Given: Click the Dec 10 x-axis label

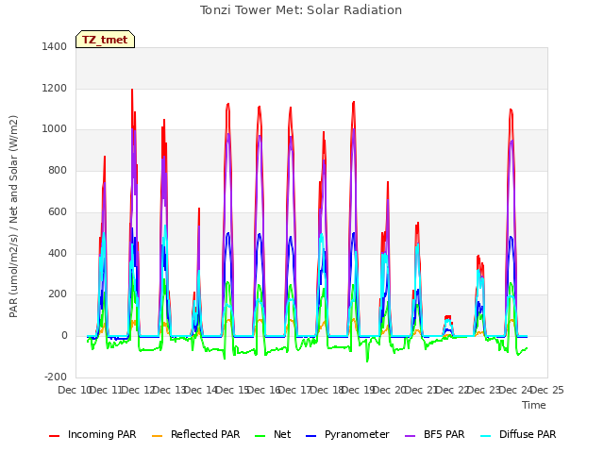Looking at the screenshot, I should pyautogui.click(x=74, y=390).
